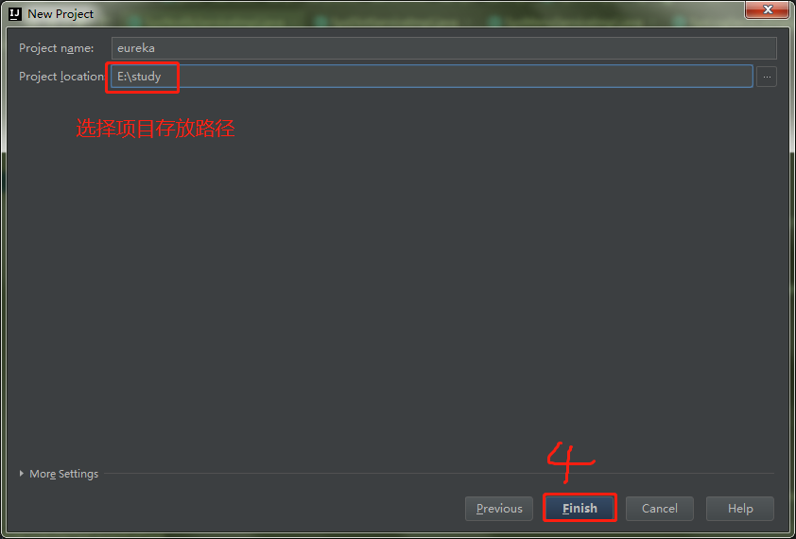Image resolution: width=796 pixels, height=539 pixels.
Task: Focus the empty part of Project location field
Action: [464, 77]
